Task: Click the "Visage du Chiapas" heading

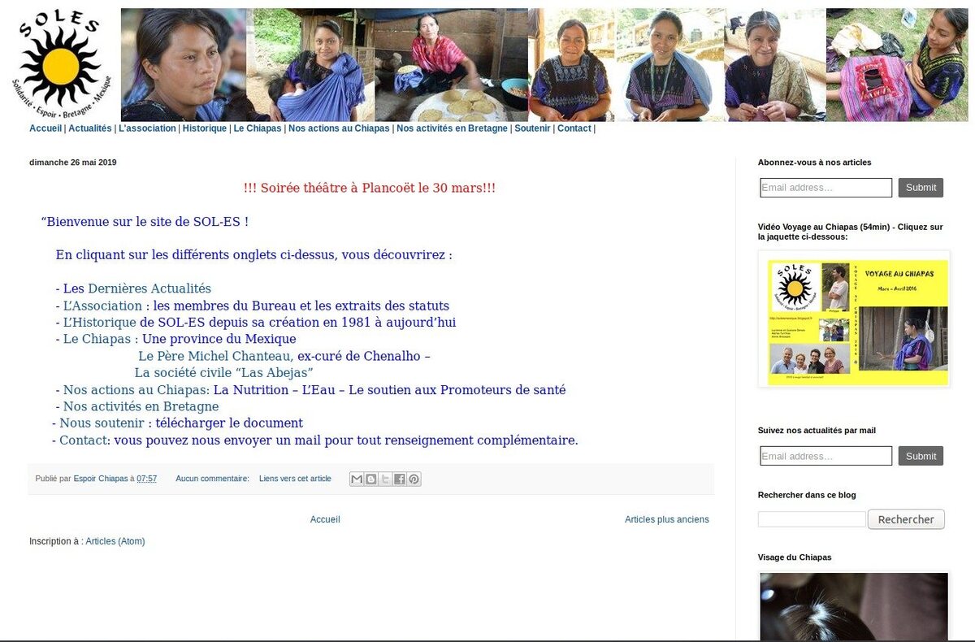Action: (x=795, y=557)
